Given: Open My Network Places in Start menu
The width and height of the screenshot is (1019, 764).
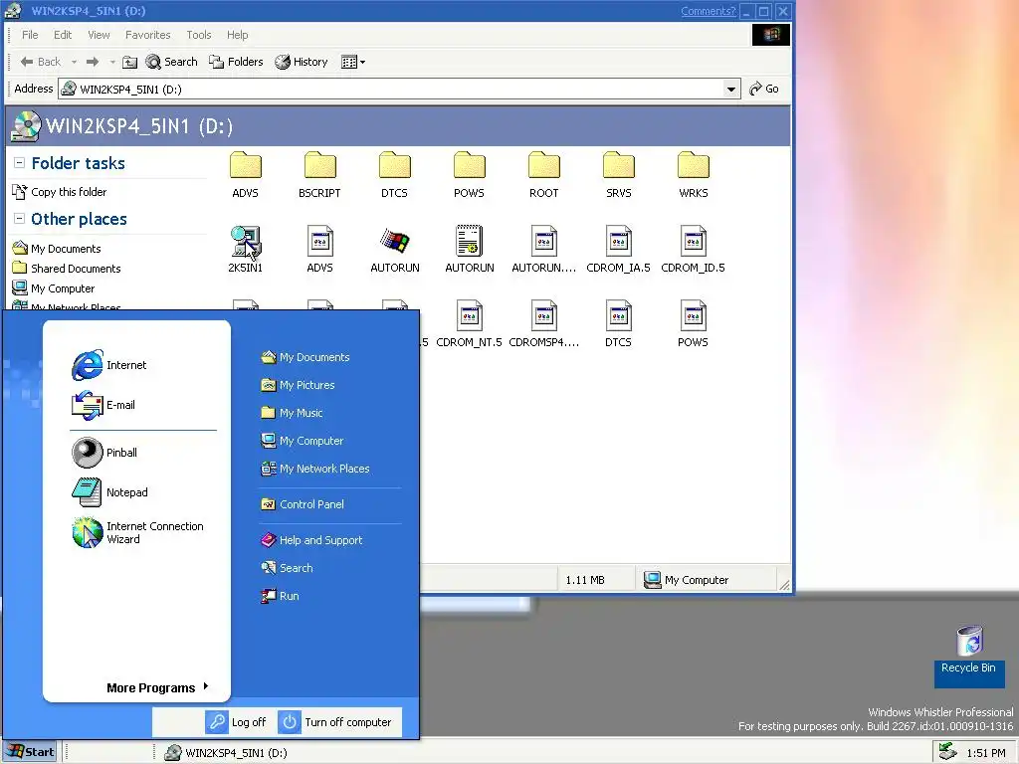Looking at the screenshot, I should point(315,469).
